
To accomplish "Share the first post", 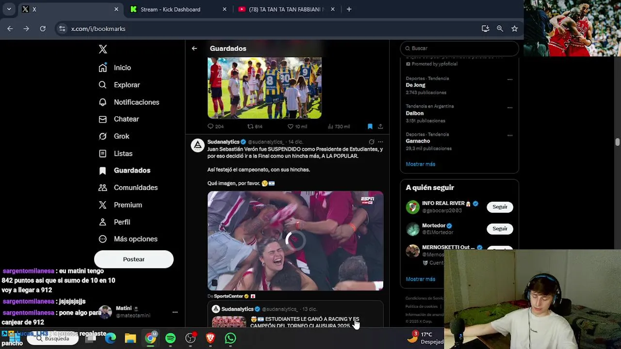I will 380,127.
